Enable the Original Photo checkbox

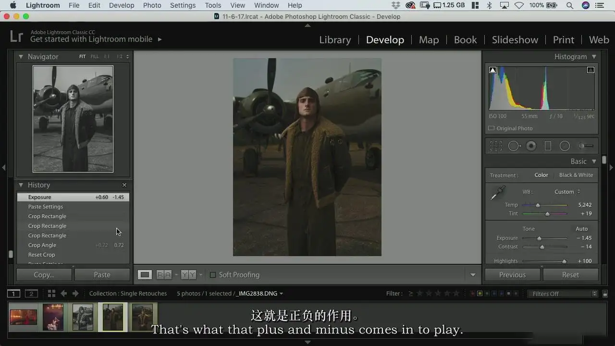coord(491,128)
